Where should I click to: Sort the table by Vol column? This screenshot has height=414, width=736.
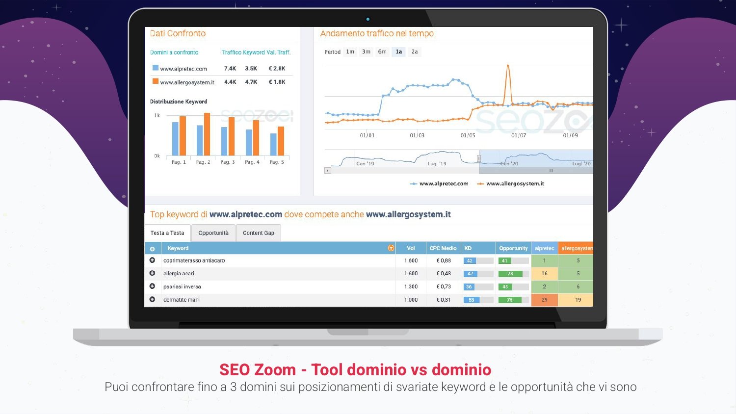pyautogui.click(x=411, y=248)
